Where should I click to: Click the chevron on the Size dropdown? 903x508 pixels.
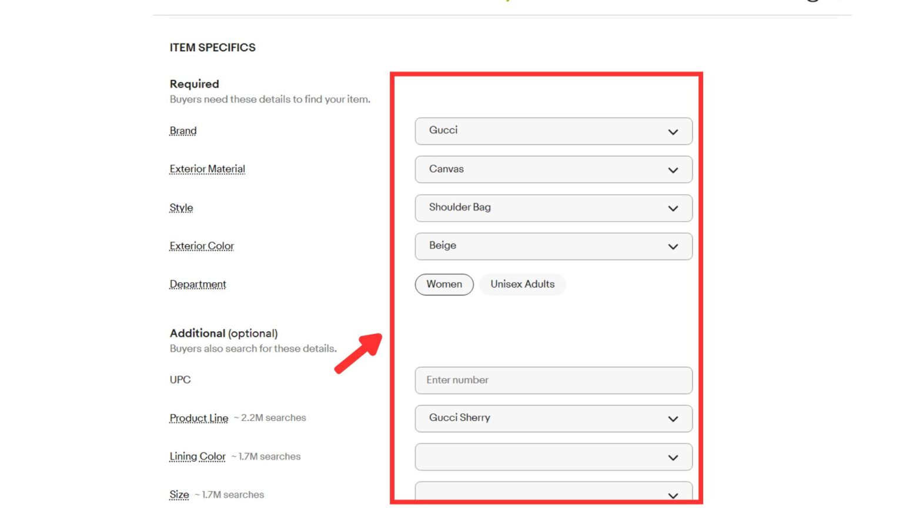(x=673, y=495)
